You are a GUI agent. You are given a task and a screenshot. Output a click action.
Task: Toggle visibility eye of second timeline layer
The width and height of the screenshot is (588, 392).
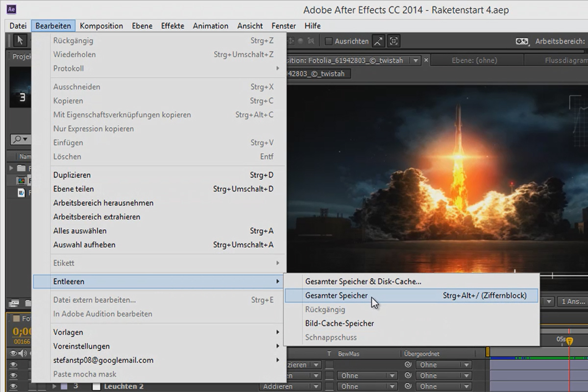coord(14,376)
